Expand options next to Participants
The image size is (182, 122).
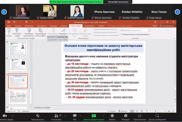click(65, 116)
